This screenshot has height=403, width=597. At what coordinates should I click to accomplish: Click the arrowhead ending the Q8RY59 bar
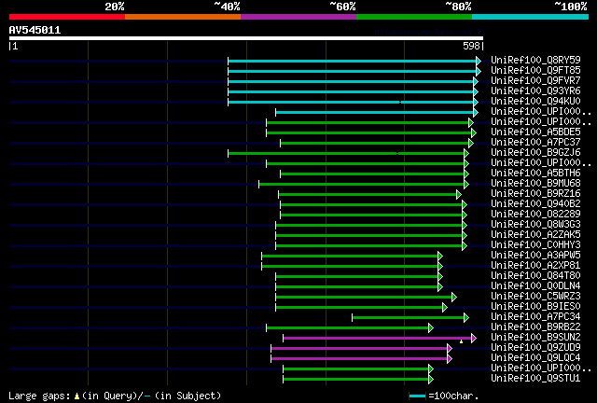479,61
